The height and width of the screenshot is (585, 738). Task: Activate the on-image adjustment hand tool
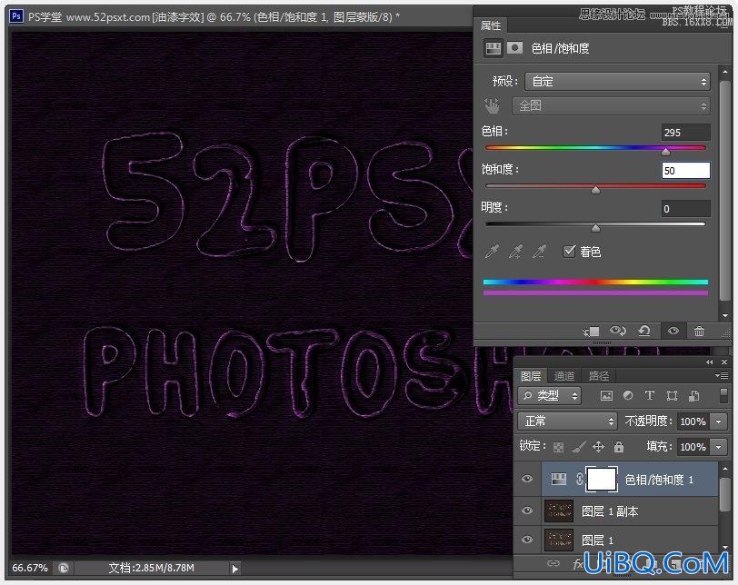pos(493,105)
